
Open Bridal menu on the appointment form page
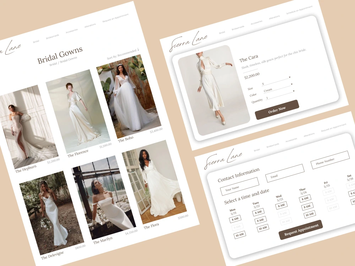click(257, 150)
